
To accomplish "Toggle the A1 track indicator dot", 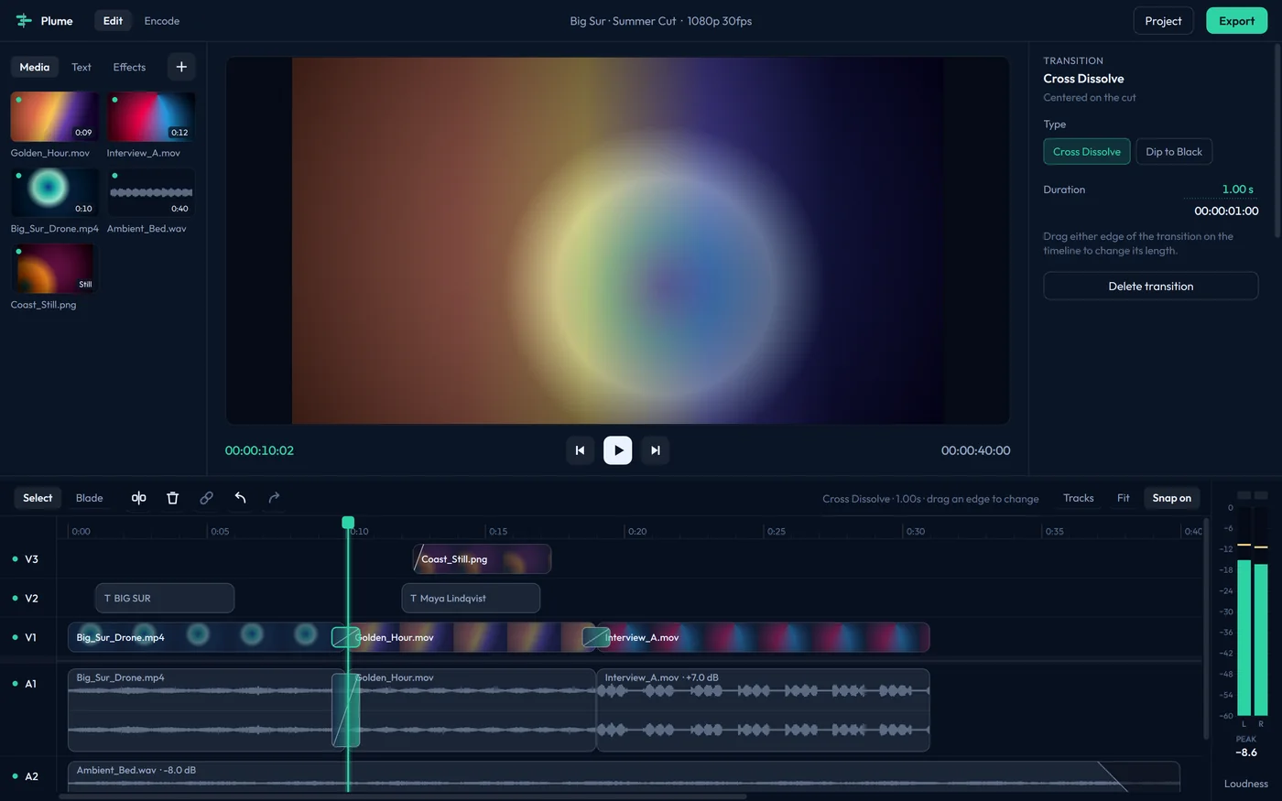I will pos(15,684).
